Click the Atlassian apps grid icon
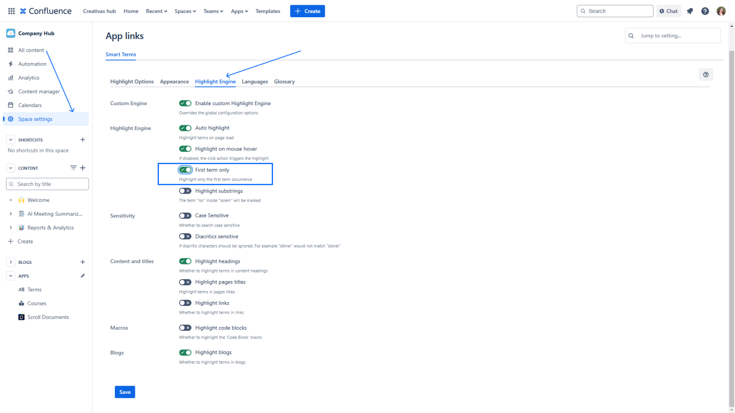 [11, 11]
